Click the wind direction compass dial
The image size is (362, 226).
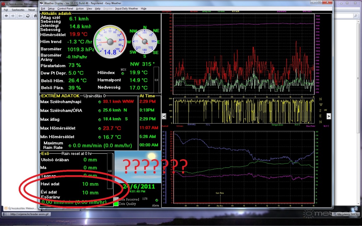click(x=144, y=42)
